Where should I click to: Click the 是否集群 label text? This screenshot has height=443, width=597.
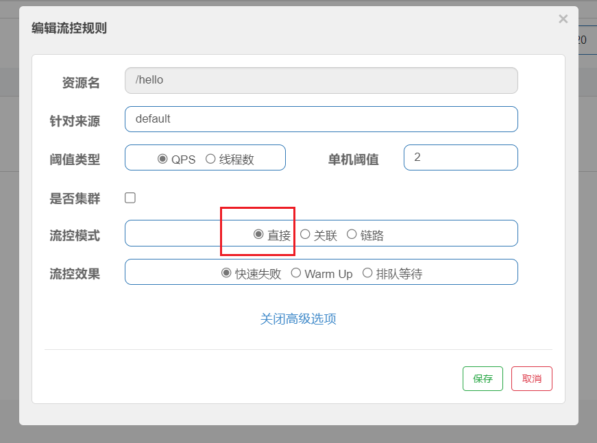[75, 199]
